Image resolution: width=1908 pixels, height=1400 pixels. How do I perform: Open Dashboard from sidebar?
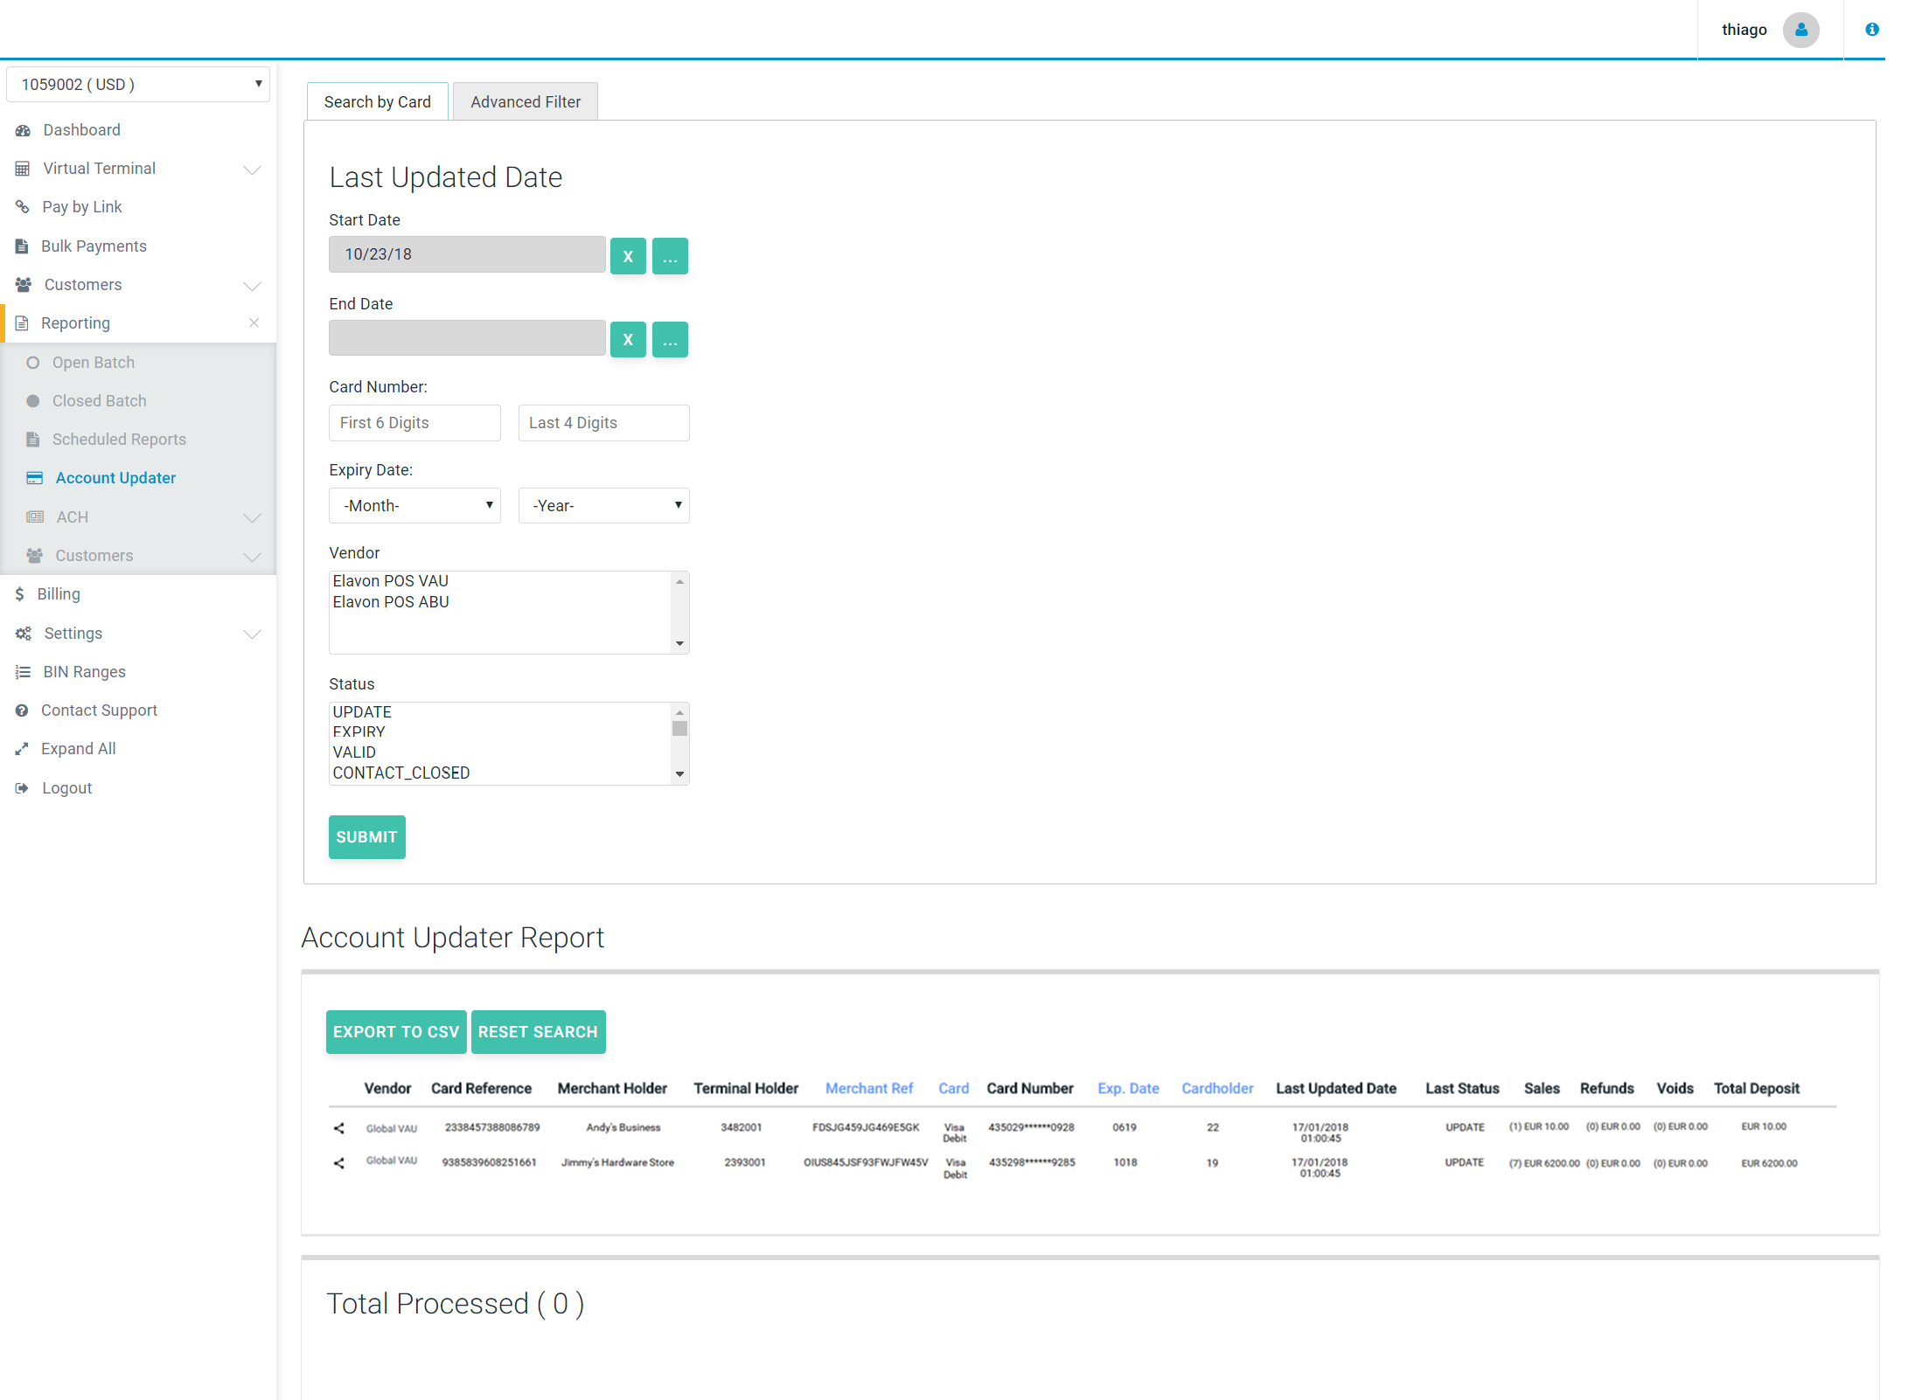81,130
